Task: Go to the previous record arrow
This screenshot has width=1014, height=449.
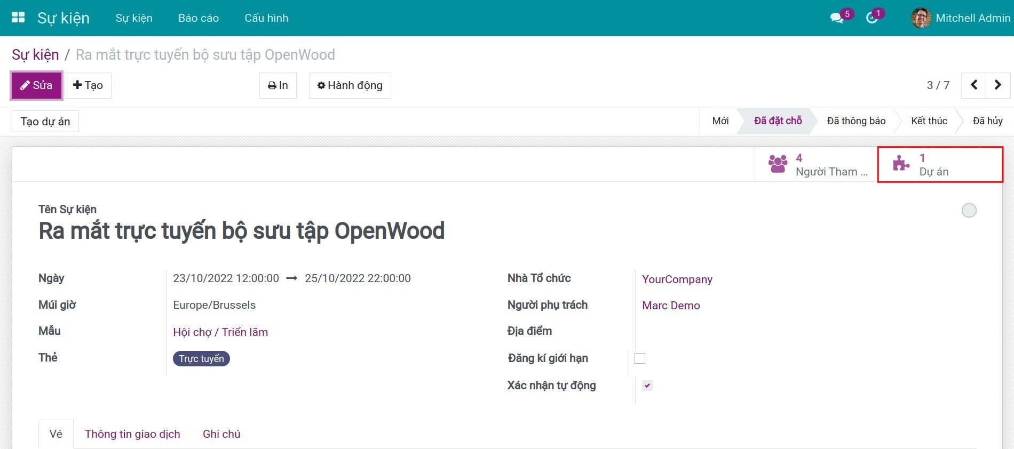Action: tap(973, 85)
